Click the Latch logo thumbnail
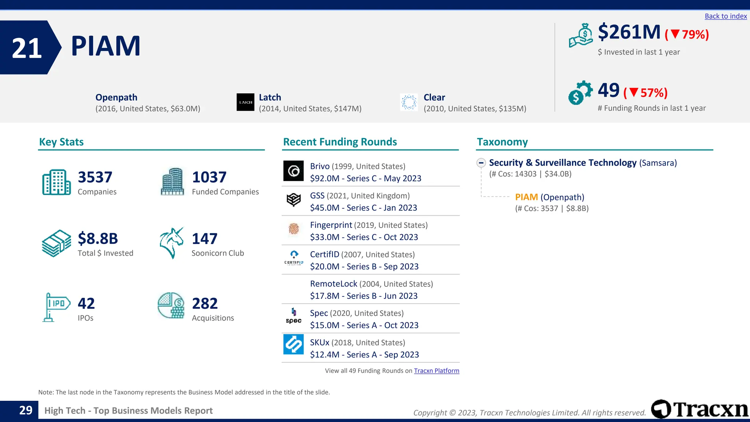The image size is (750, 422). click(x=245, y=102)
